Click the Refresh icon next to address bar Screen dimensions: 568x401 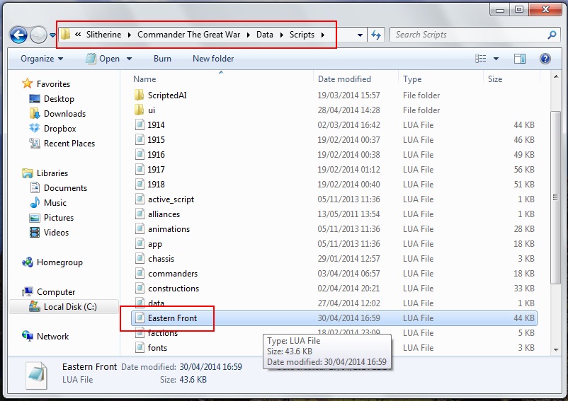376,35
